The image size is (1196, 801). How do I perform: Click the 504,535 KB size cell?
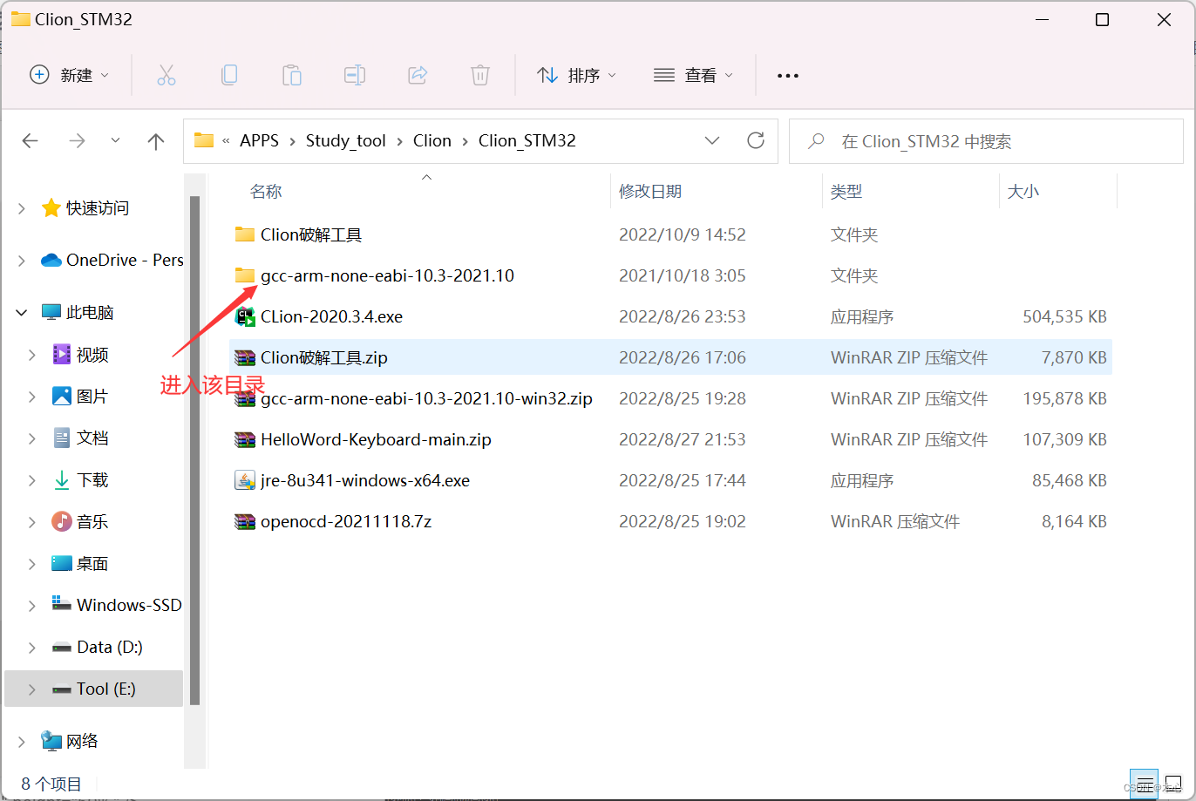tap(1064, 316)
